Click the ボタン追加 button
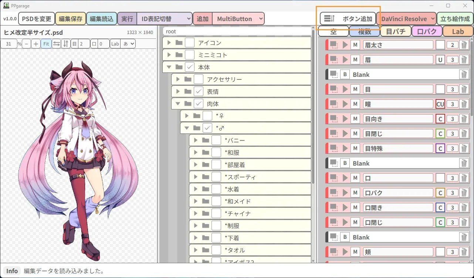This screenshot has height=278, width=474. [348, 18]
